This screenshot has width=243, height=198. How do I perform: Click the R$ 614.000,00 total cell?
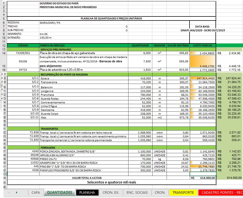(203, 178)
